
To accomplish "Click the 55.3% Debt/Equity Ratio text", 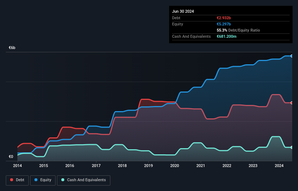I will click(x=238, y=30).
